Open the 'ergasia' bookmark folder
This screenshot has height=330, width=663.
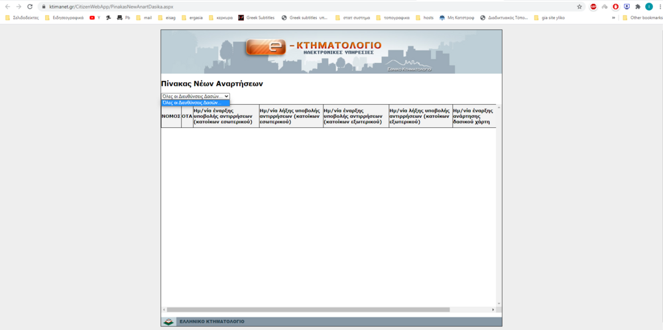(194, 18)
